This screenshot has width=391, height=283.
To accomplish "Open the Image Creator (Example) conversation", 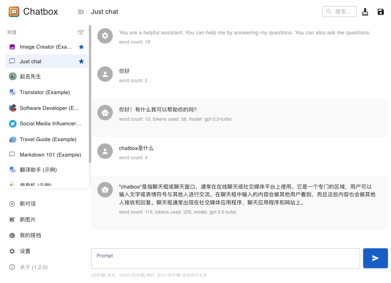I will pyautogui.click(x=47, y=47).
